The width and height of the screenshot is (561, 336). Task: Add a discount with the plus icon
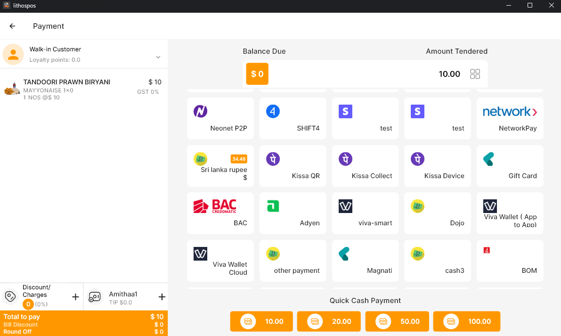(75, 297)
